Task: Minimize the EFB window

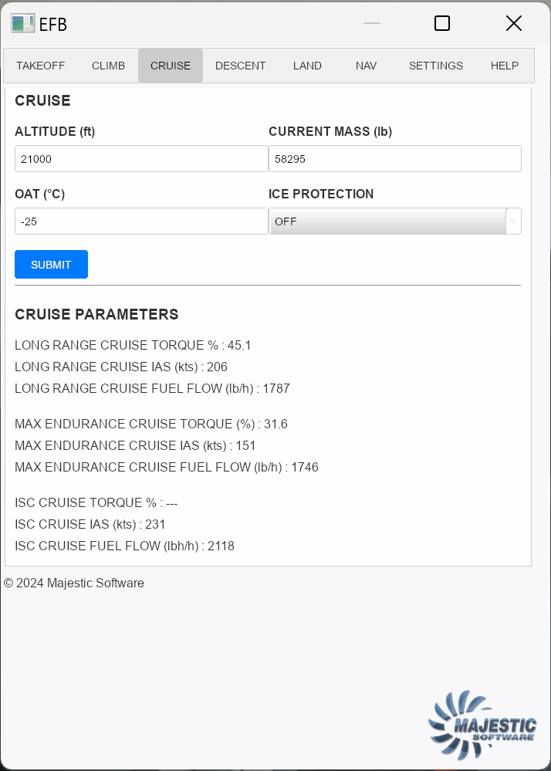Action: pyautogui.click(x=372, y=23)
